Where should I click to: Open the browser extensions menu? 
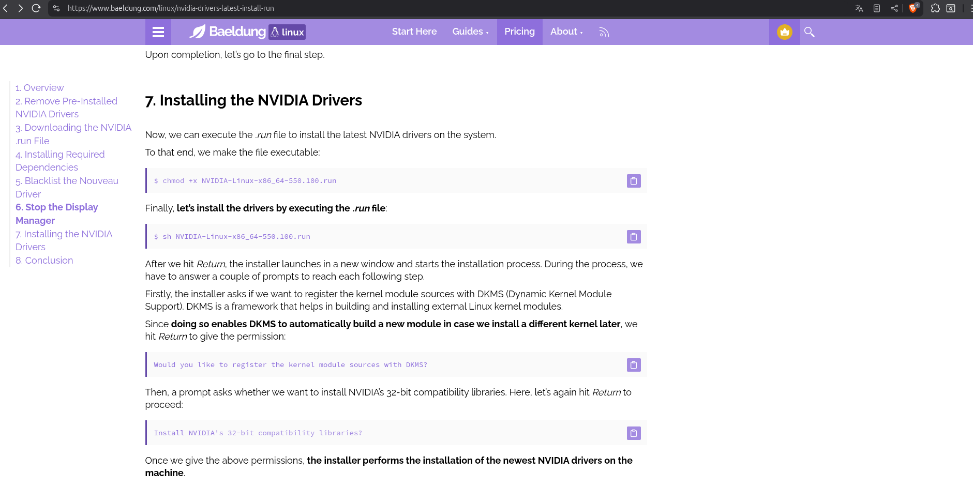click(x=935, y=8)
